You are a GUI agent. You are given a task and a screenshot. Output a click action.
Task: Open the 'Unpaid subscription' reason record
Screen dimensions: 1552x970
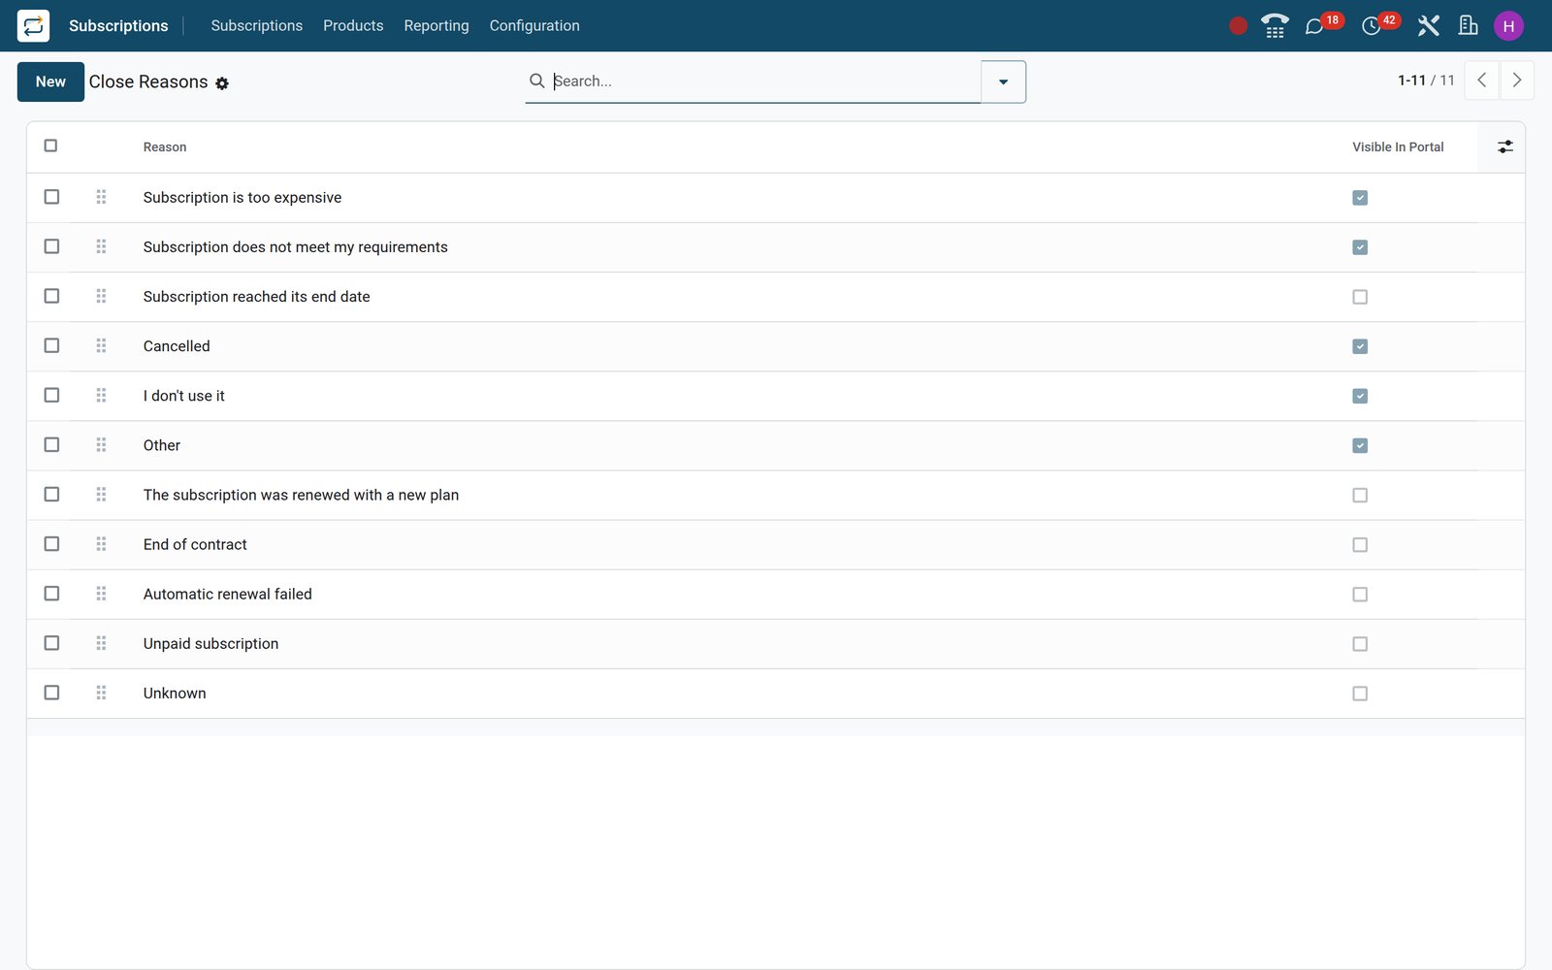coord(210,643)
